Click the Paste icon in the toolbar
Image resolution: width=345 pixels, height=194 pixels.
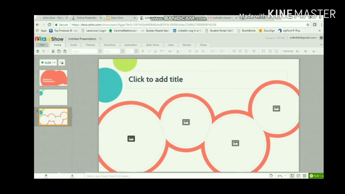65,51
